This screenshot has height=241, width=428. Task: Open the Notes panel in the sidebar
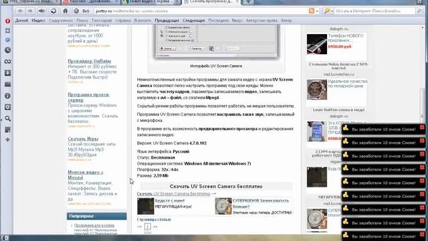point(7,130)
